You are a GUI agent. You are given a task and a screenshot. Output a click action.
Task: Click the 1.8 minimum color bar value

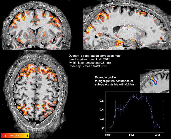tap(4, 135)
